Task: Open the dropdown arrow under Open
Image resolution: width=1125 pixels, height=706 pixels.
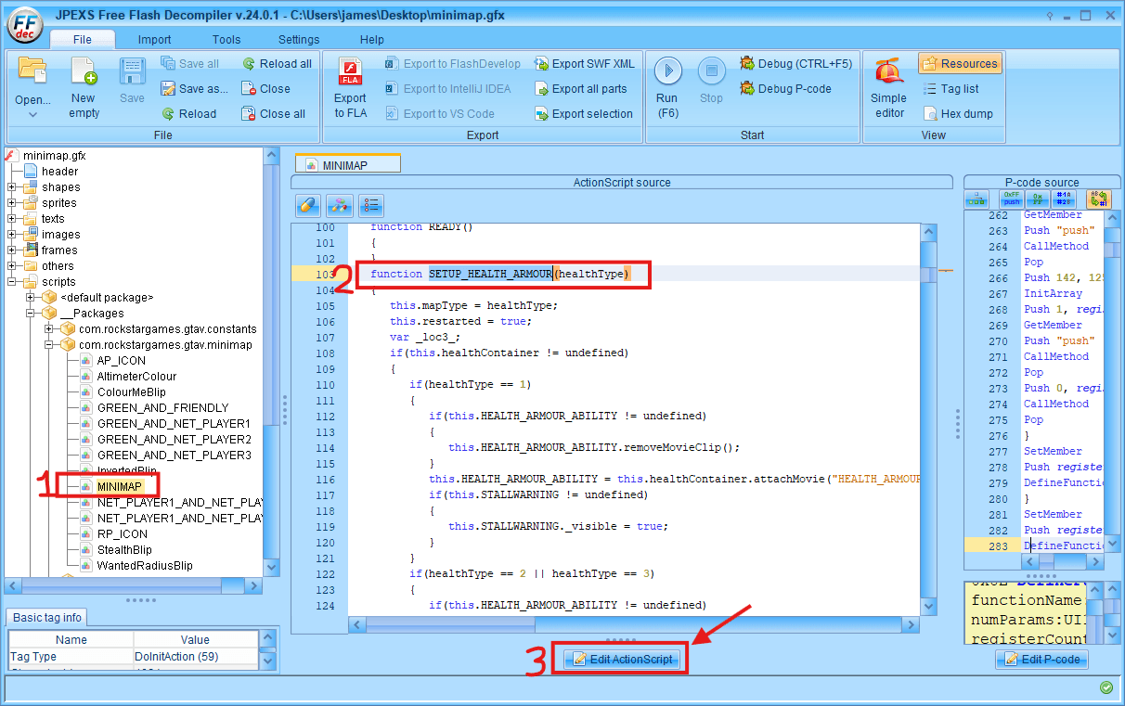Action: click(x=32, y=114)
